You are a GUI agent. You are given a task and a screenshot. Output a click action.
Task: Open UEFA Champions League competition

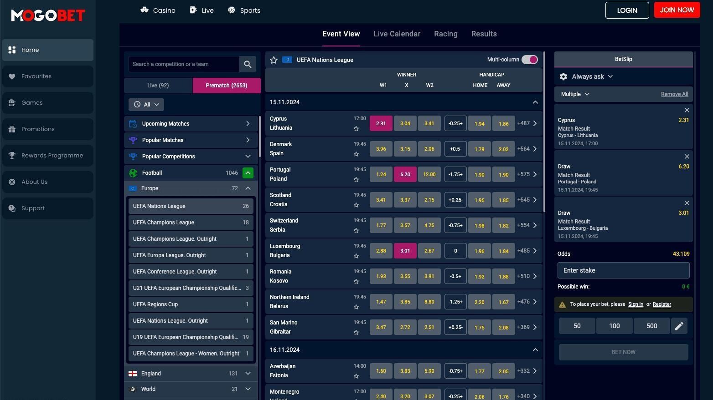191,223
